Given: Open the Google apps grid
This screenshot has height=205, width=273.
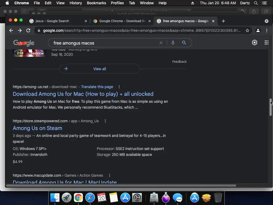Looking at the screenshot, I should point(266,42).
